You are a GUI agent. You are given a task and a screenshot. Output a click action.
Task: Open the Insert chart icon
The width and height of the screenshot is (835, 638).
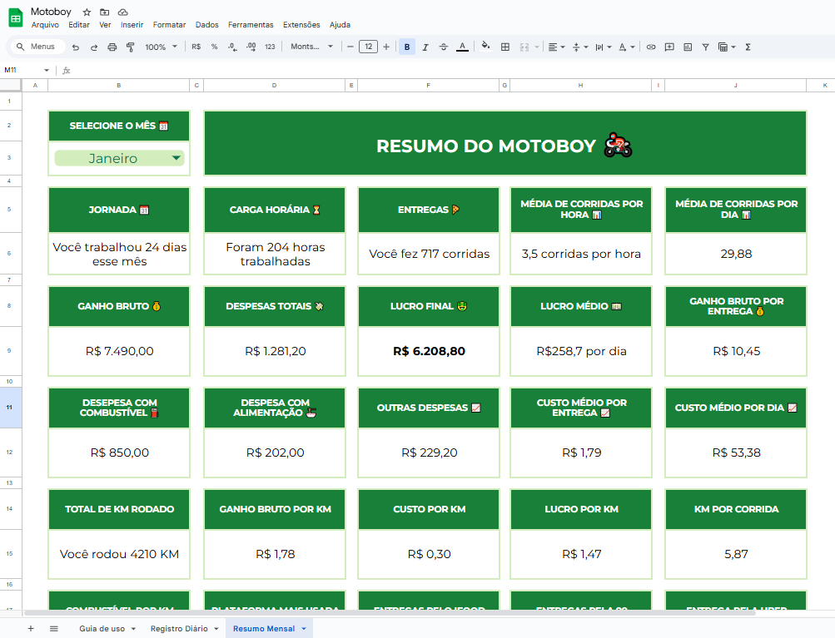point(688,47)
